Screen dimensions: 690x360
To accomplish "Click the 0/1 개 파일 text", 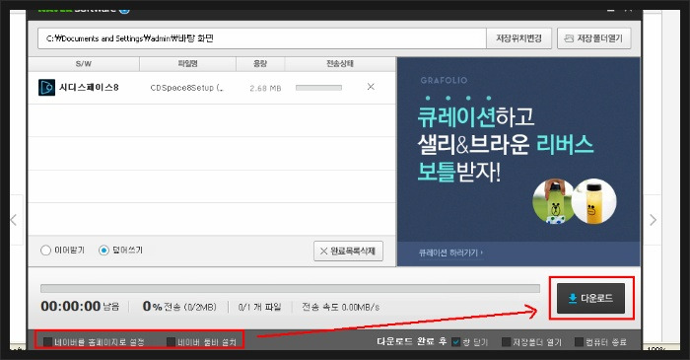I will coord(259,307).
